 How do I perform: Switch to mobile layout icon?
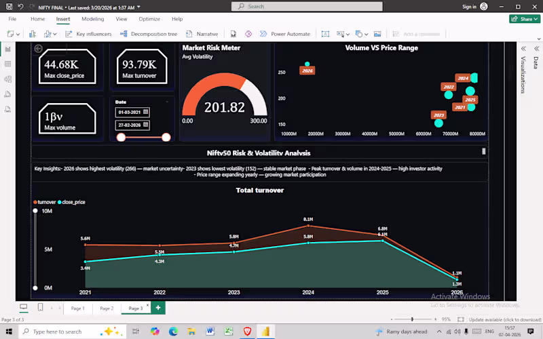click(x=40, y=307)
